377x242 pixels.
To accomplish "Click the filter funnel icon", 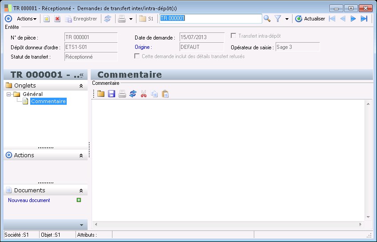I will click(x=278, y=19).
